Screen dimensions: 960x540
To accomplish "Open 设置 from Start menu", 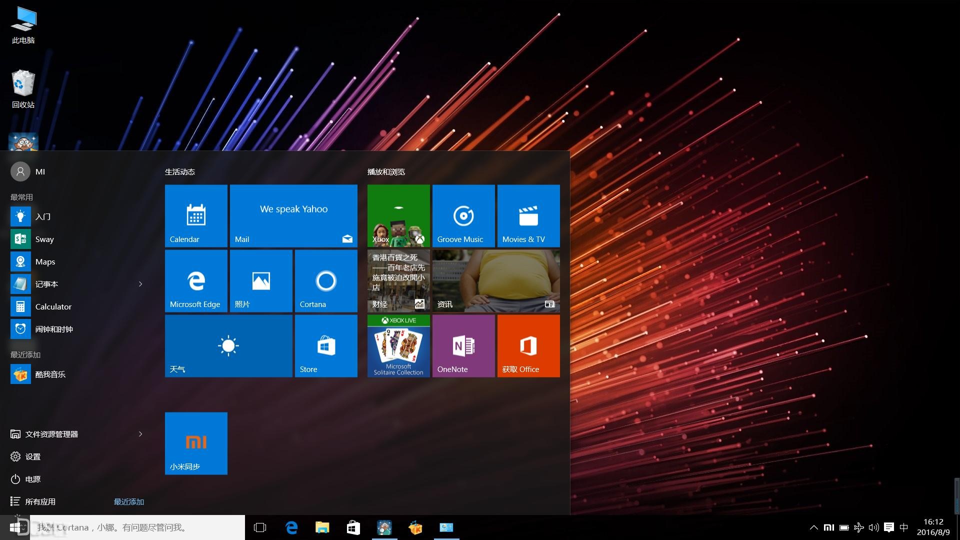I will [32, 456].
